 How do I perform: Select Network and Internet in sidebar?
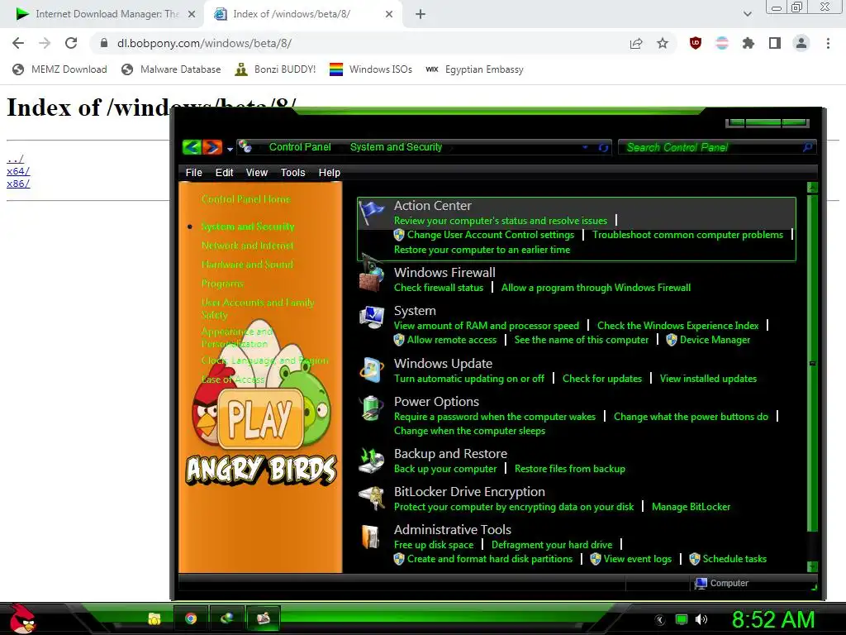coord(248,246)
